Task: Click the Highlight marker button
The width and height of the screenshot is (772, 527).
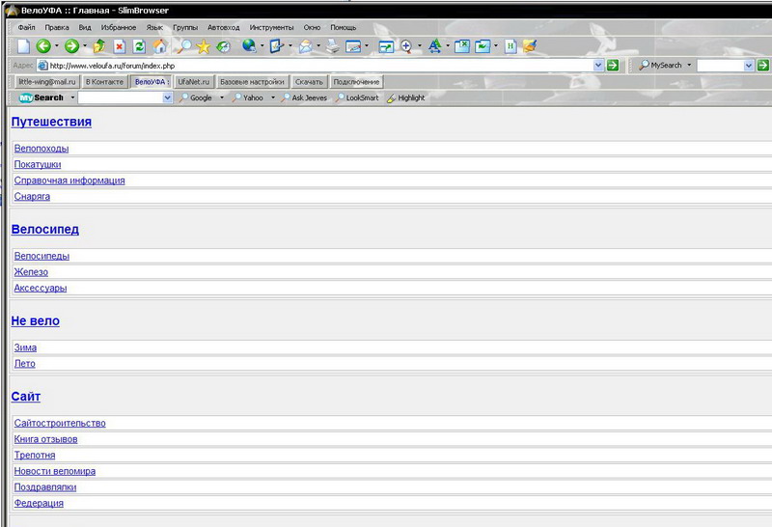Action: point(405,98)
